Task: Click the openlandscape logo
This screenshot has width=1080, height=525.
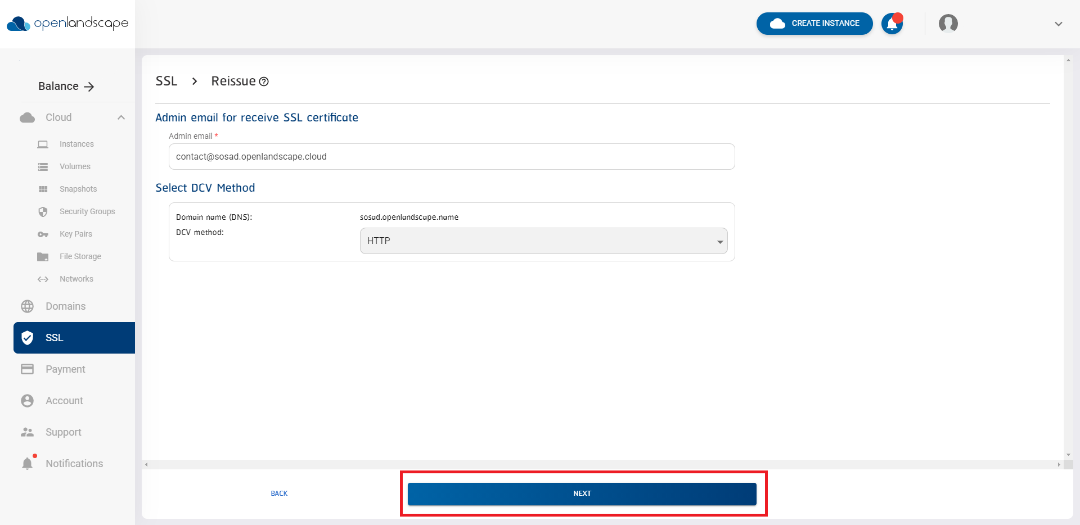Action: pyautogui.click(x=67, y=24)
